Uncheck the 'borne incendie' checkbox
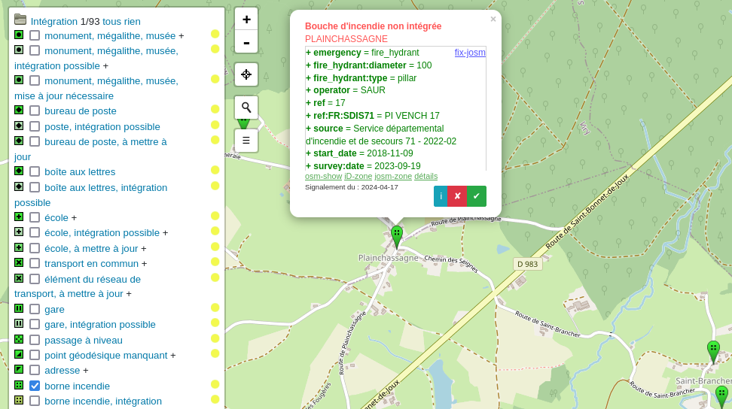This screenshot has height=409, width=732. [x=35, y=386]
